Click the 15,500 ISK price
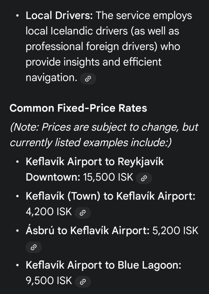209x294 pixels. pyautogui.click(x=108, y=177)
